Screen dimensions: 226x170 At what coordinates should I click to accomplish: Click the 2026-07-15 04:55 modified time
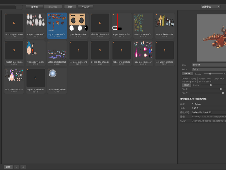point(202,112)
